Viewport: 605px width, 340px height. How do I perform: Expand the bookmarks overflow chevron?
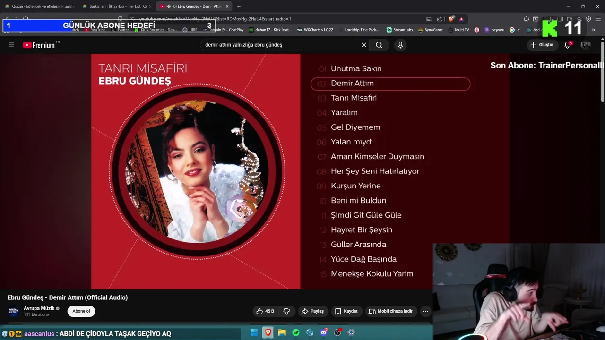594,30
